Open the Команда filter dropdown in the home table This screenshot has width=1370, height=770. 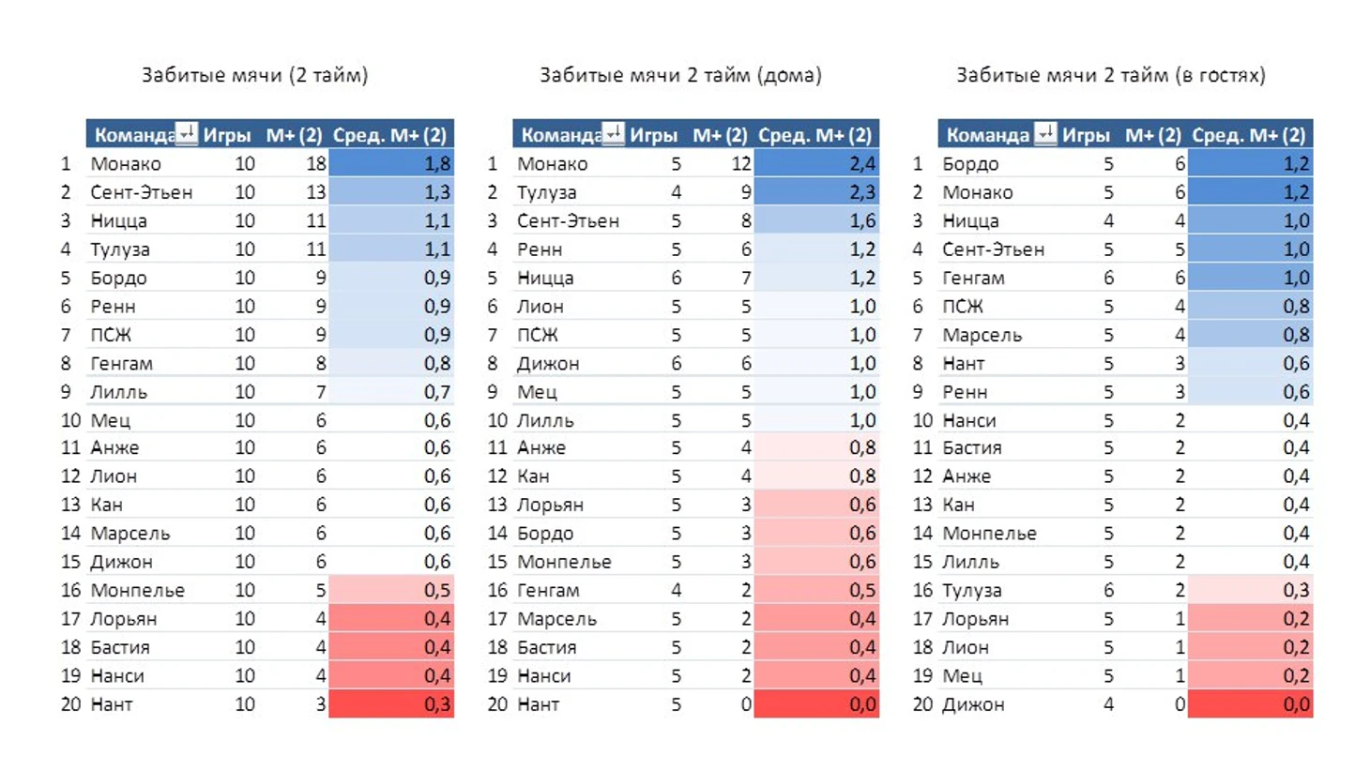click(x=614, y=133)
